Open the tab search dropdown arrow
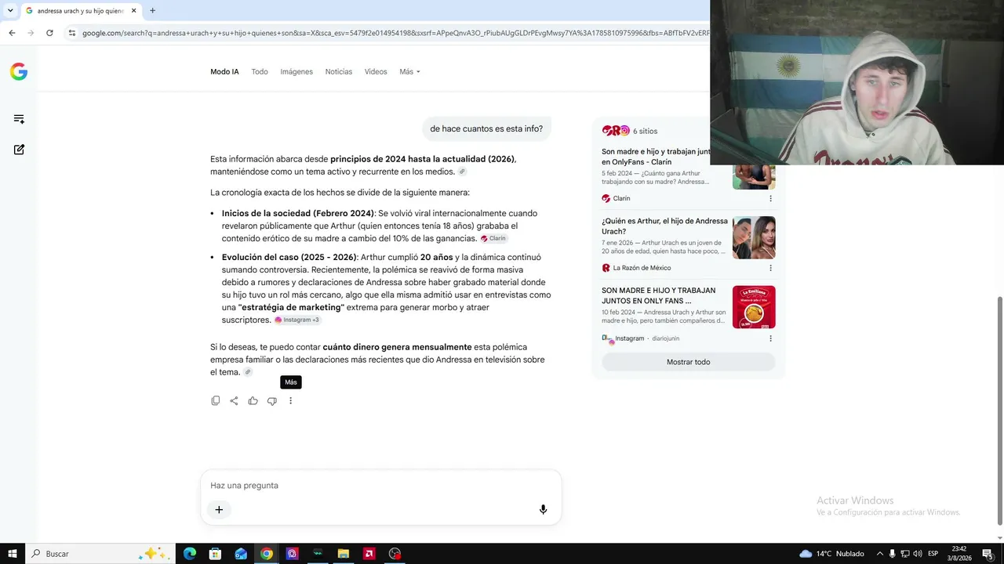This screenshot has width=1004, height=564. [x=10, y=11]
